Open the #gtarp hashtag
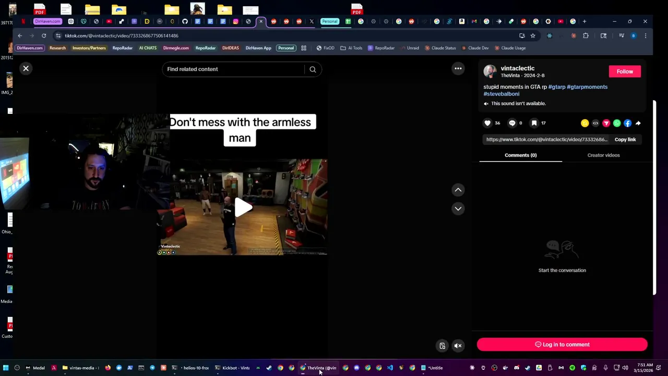Viewport: 668px width, 376px height. pyautogui.click(x=556, y=87)
